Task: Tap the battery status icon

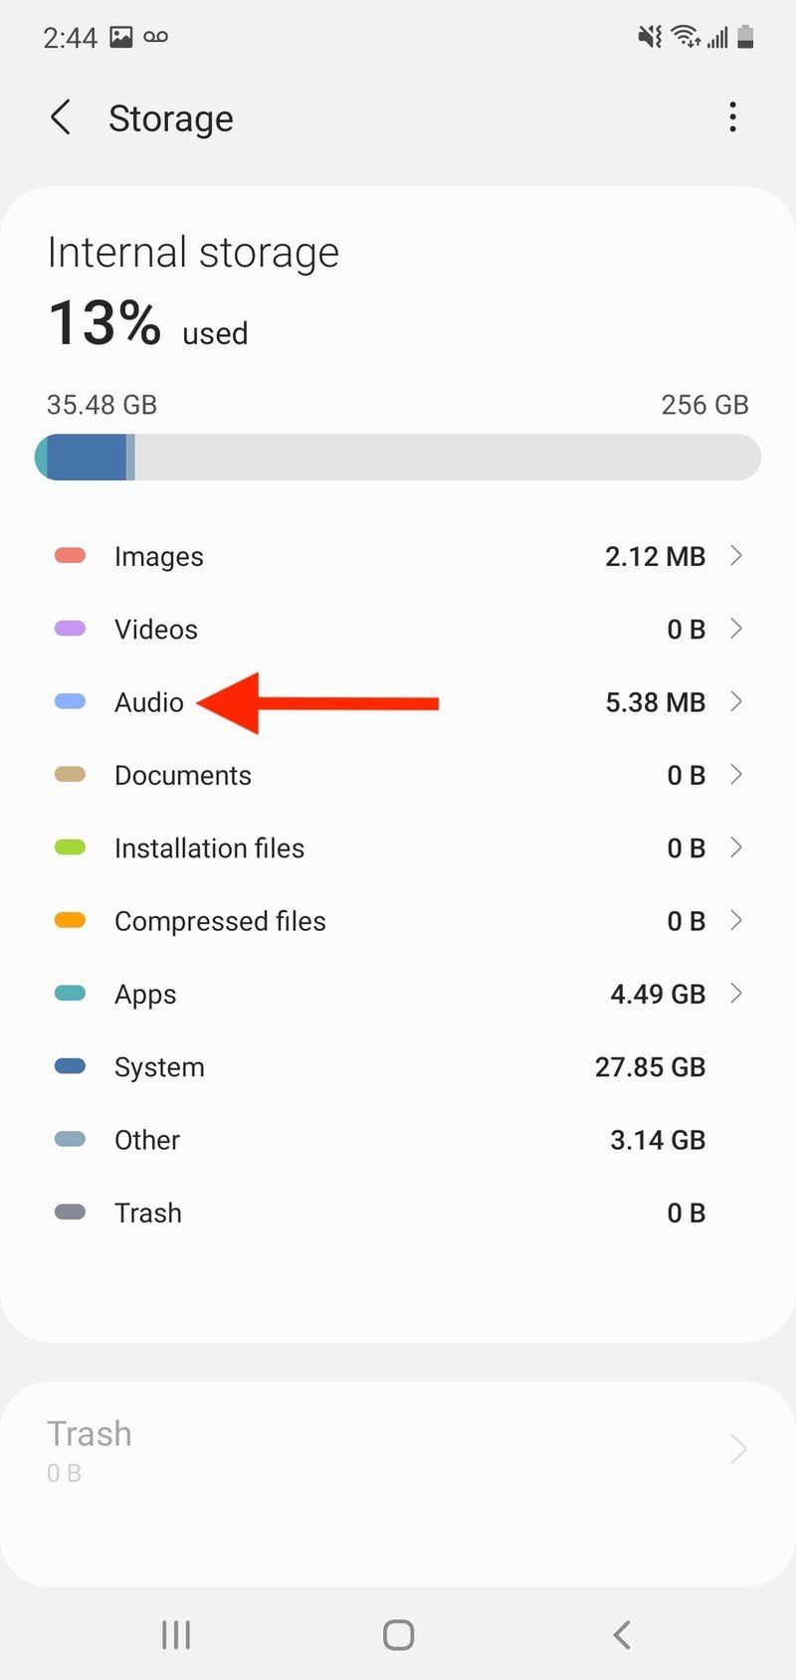Action: 745,38
